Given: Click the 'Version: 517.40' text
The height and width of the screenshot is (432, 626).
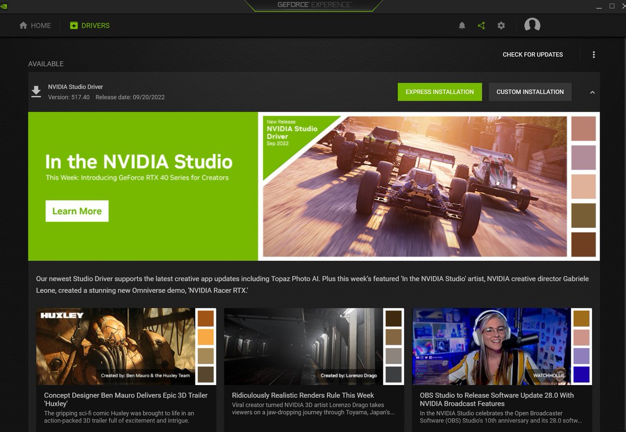Looking at the screenshot, I should click(69, 97).
